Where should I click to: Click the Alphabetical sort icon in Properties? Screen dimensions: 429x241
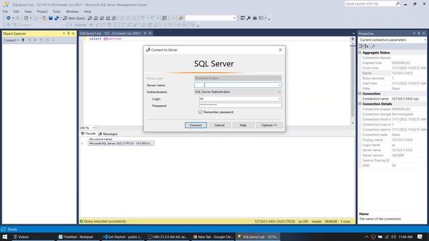click(367, 46)
